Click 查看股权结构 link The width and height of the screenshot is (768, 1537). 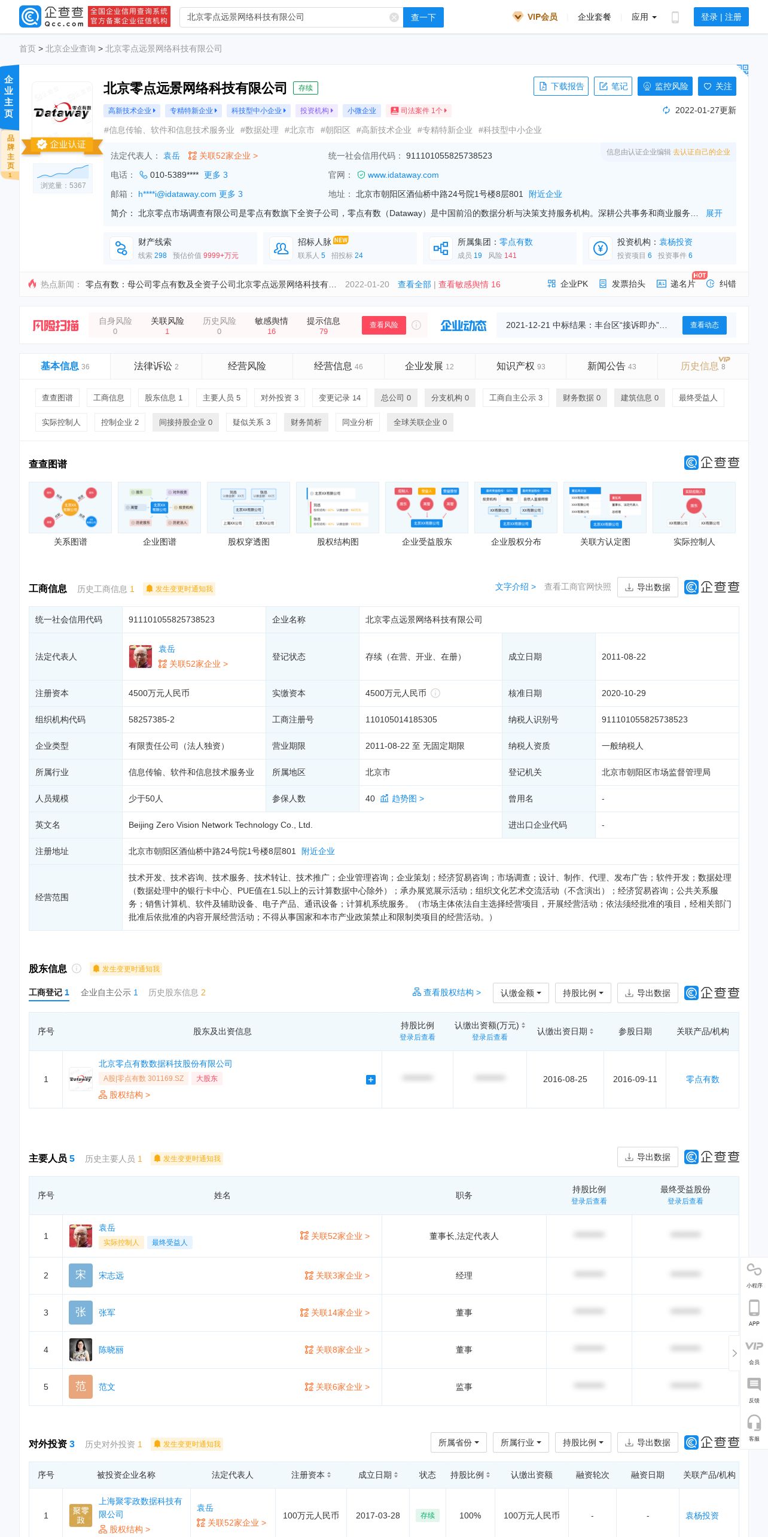[x=447, y=992]
